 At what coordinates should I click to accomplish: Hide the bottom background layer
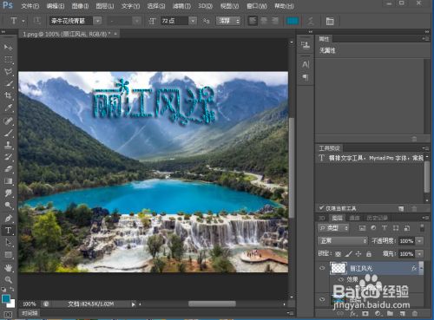point(322,299)
